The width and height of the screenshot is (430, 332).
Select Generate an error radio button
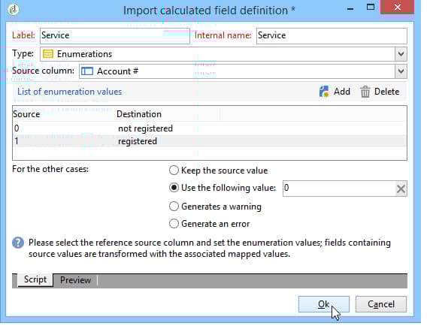pos(174,224)
